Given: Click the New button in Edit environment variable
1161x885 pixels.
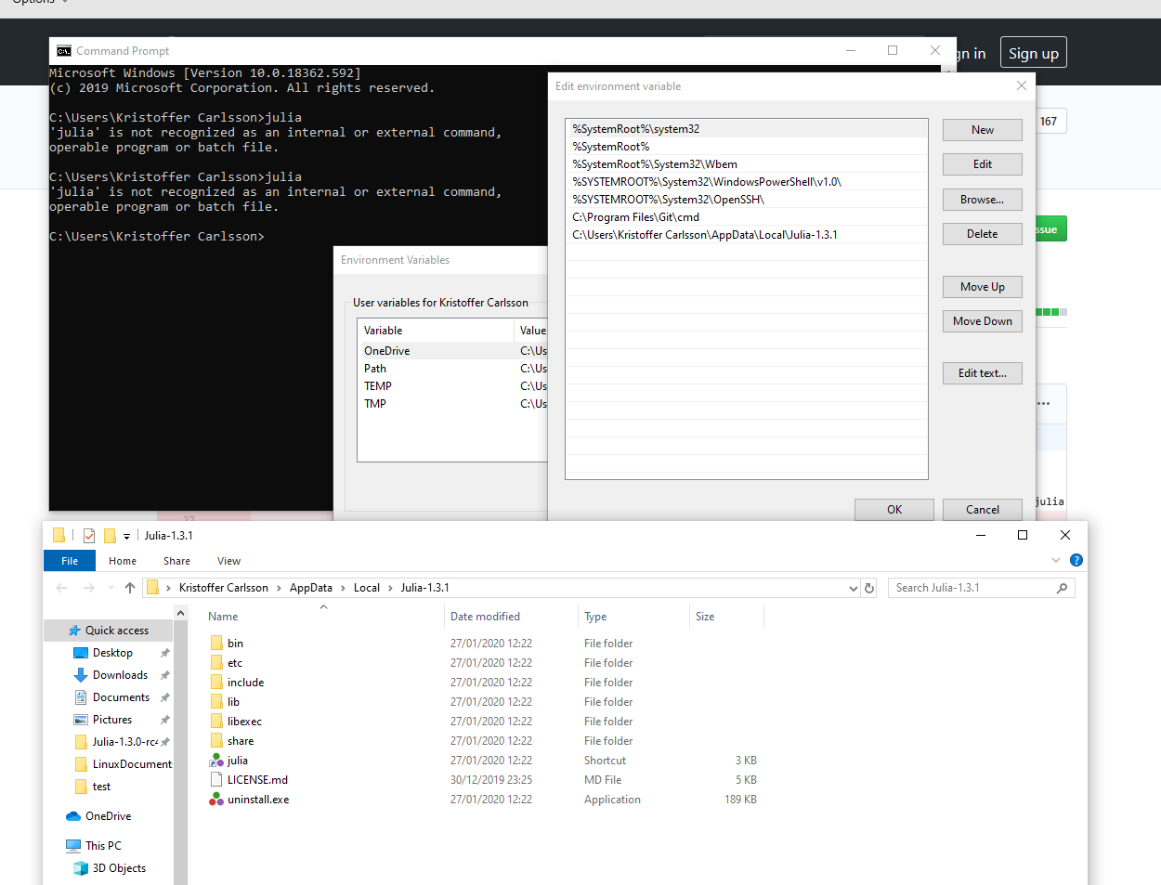Looking at the screenshot, I should coord(982,130).
